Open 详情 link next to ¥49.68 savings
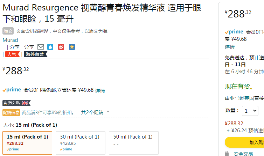This screenshot has width=264, height=156. (x=100, y=91)
